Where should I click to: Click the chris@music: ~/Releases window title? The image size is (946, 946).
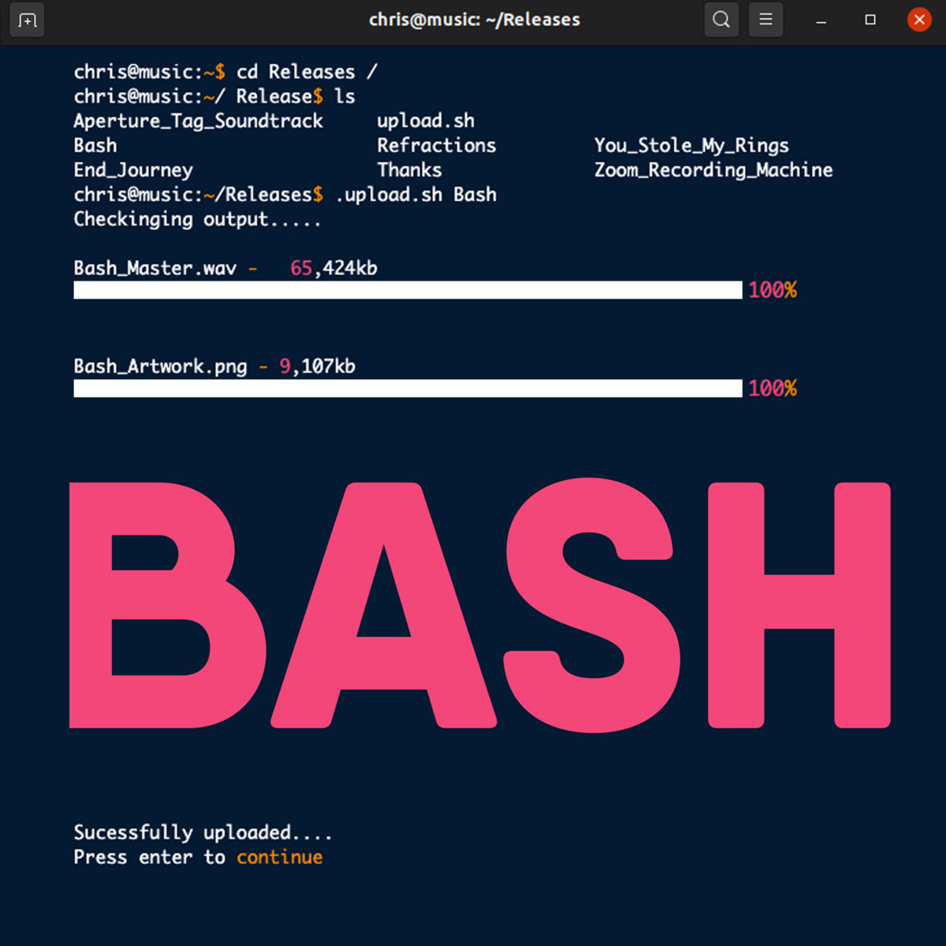click(x=474, y=20)
